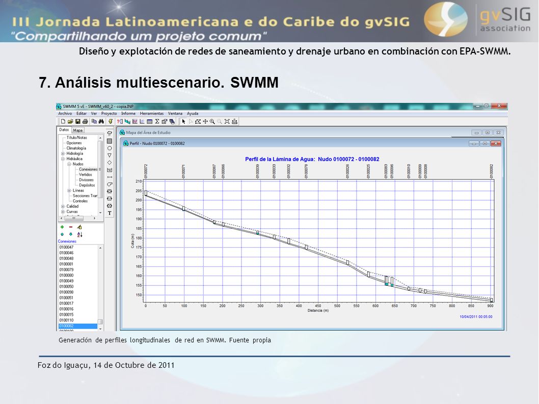Open the Editar menu
Screen dimensions: 539x404
point(82,114)
